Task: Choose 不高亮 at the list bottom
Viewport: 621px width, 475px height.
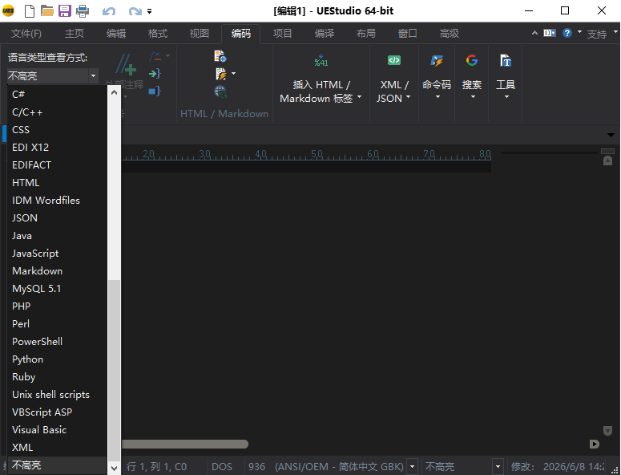Action: (x=57, y=465)
